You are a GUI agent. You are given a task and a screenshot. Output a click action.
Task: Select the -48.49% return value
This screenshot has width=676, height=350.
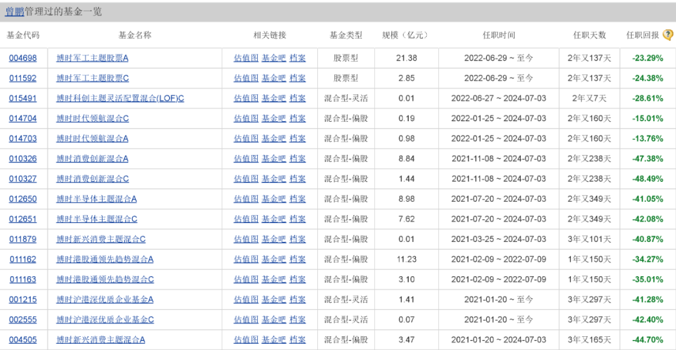648,179
